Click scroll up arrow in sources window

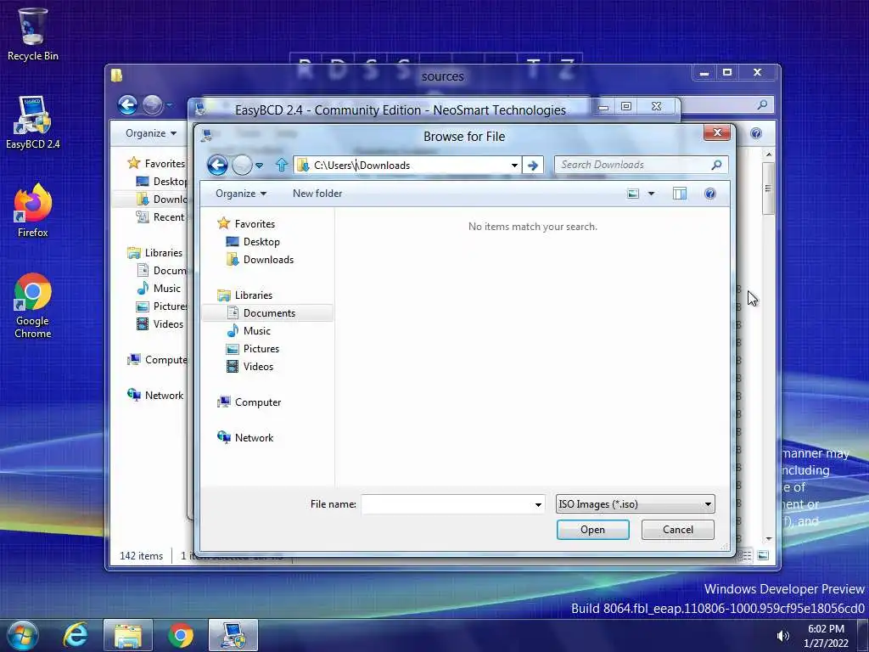coord(768,155)
